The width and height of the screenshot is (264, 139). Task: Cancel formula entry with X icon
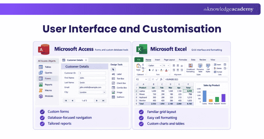[153, 79]
